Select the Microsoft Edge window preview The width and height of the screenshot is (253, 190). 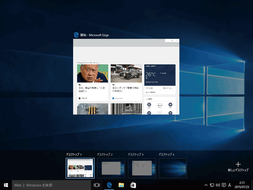coord(126,77)
